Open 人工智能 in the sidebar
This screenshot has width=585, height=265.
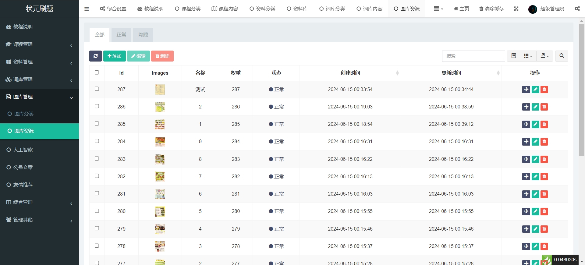pos(39,150)
